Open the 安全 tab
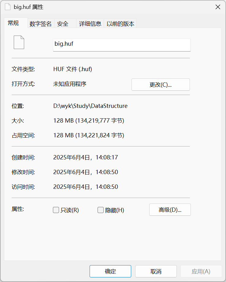226x282 pixels. pyautogui.click(x=63, y=24)
